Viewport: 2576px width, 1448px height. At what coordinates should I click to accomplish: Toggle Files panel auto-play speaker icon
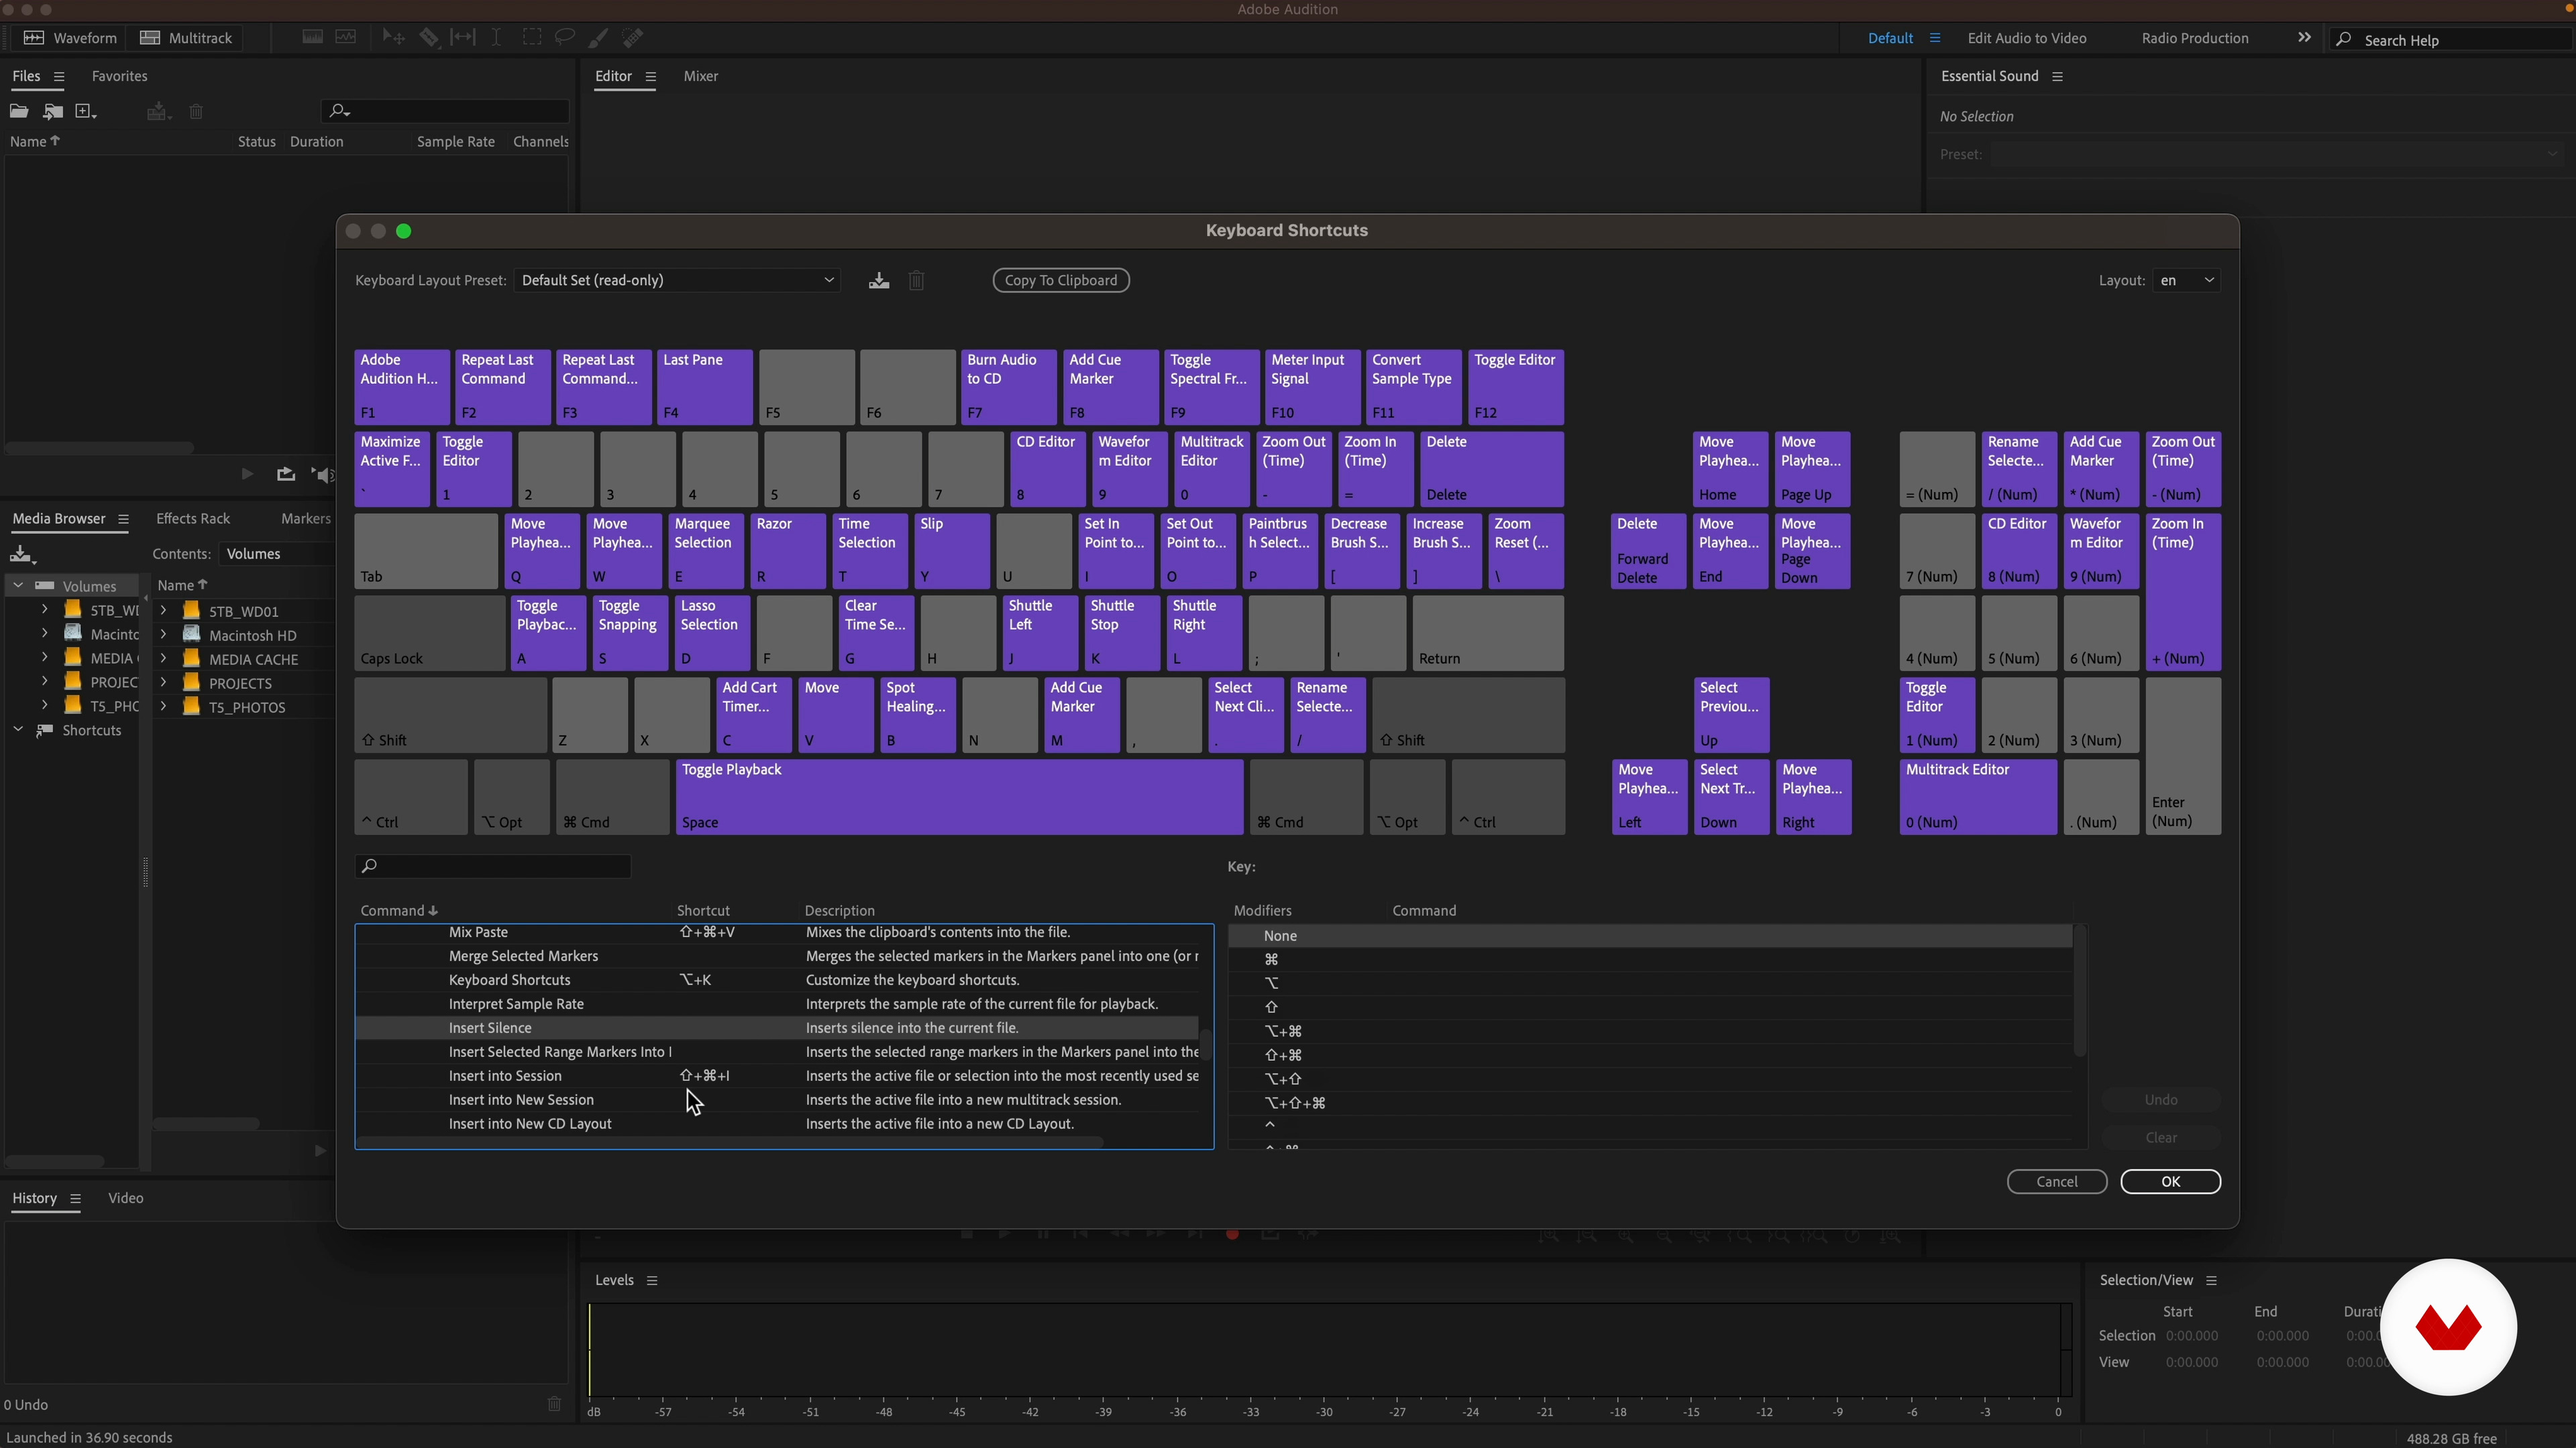tap(322, 475)
